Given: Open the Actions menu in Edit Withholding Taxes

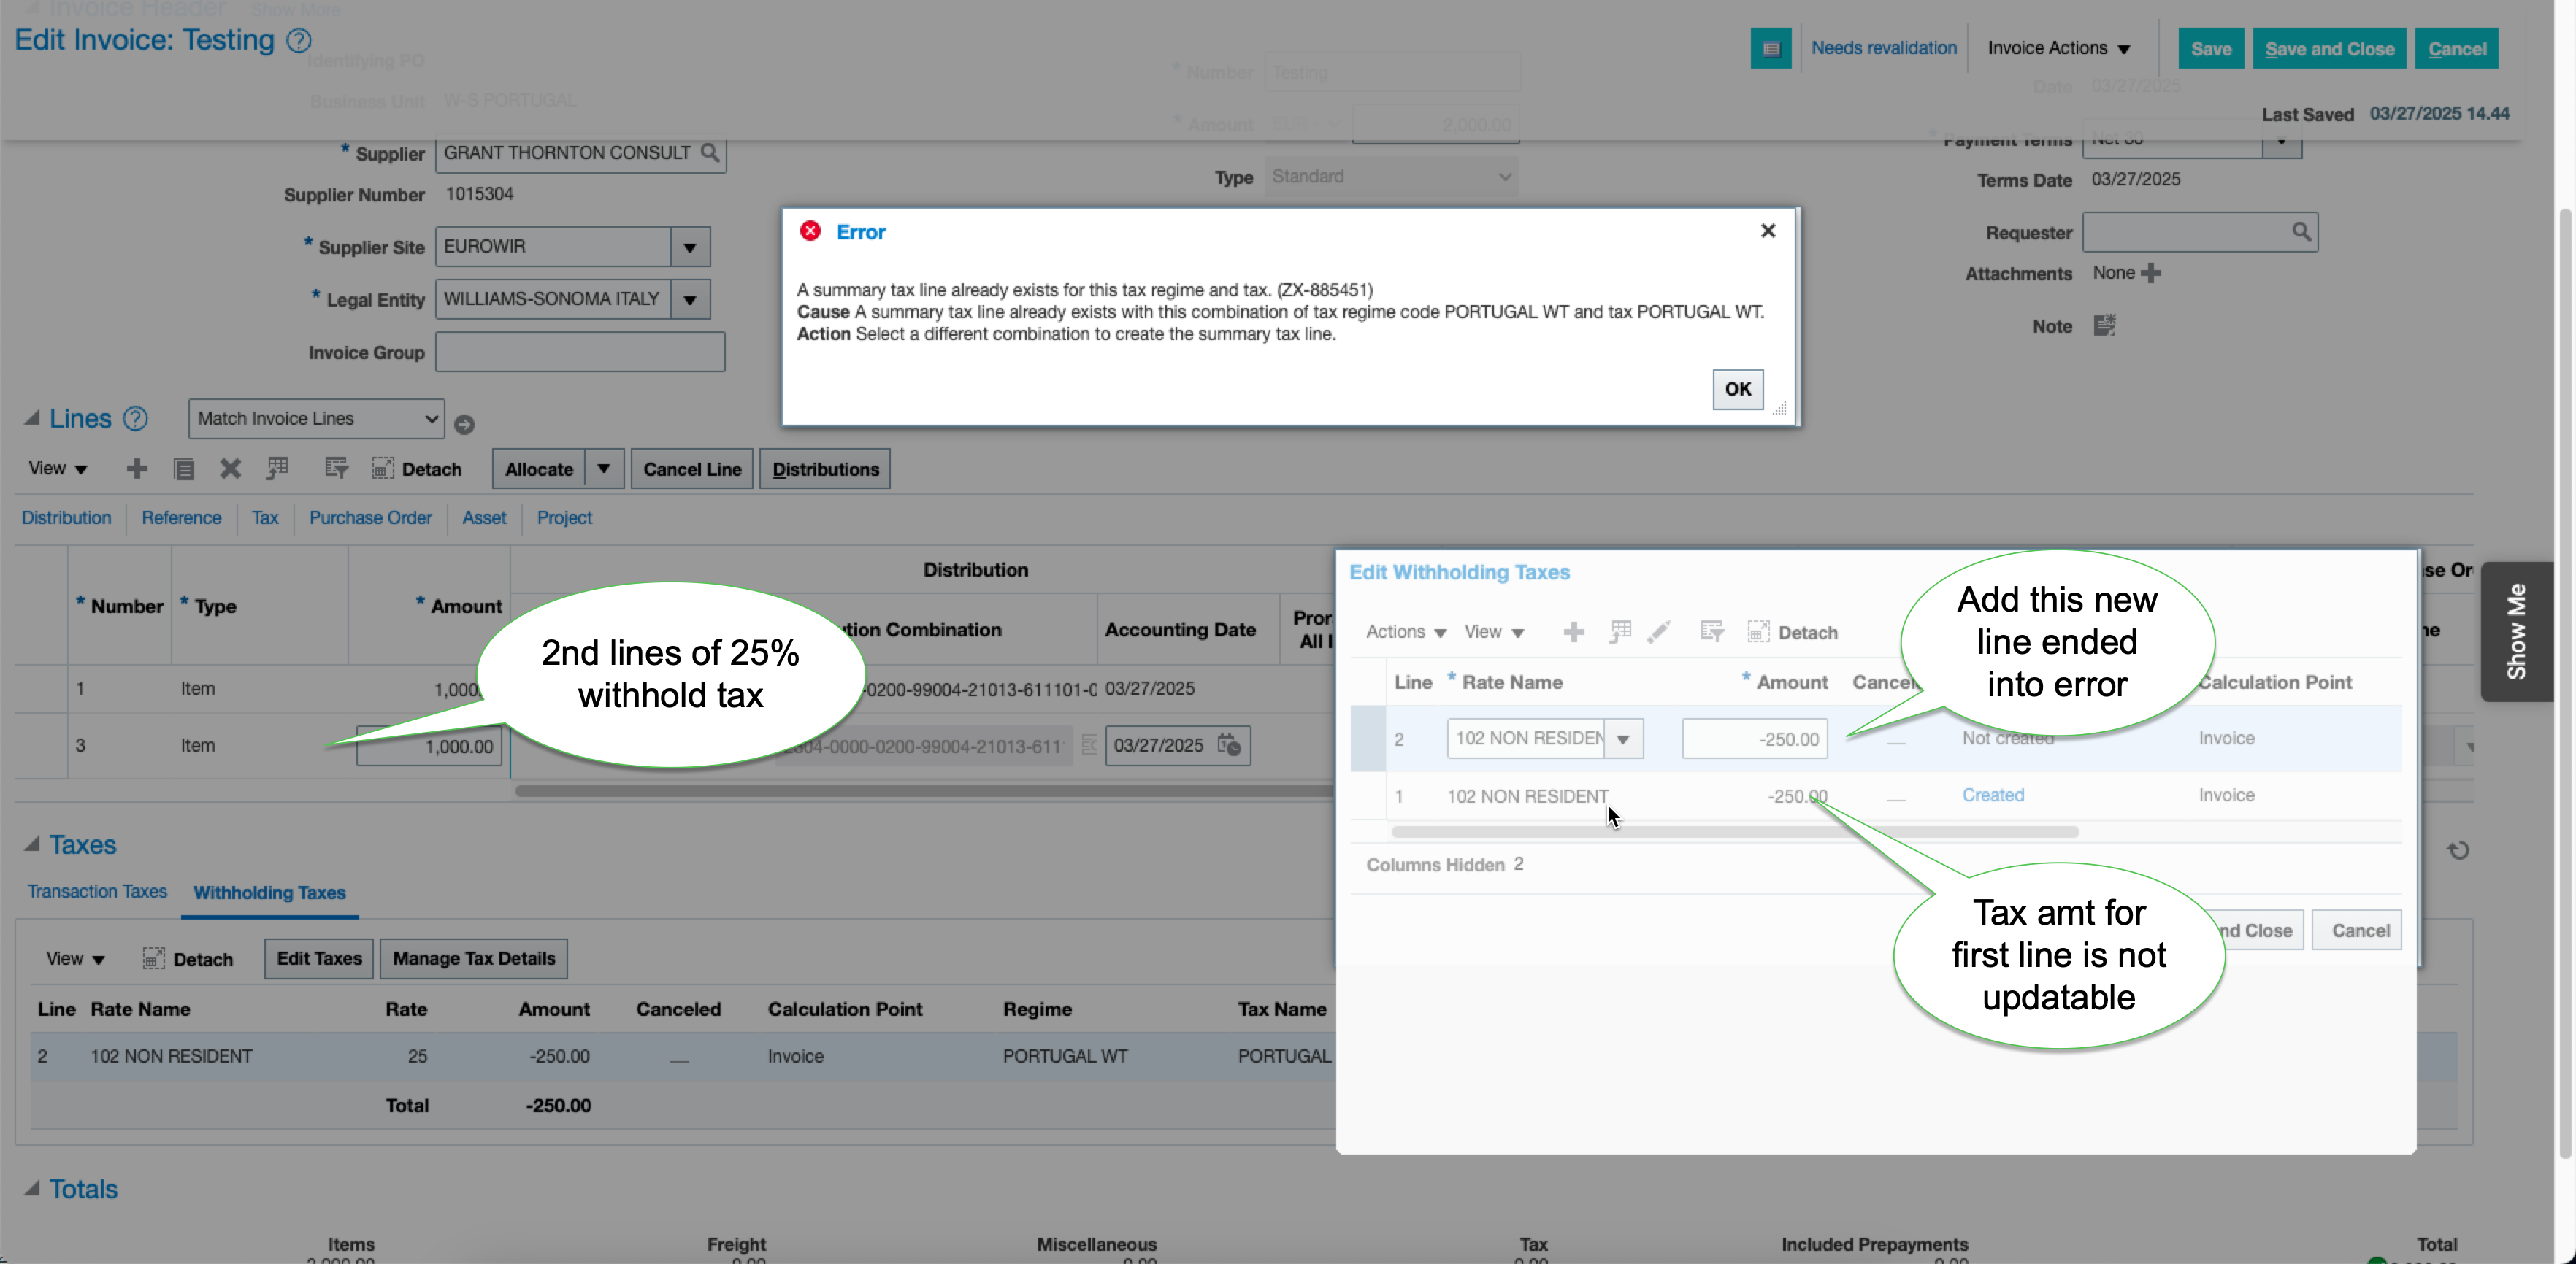Looking at the screenshot, I should (x=1403, y=631).
